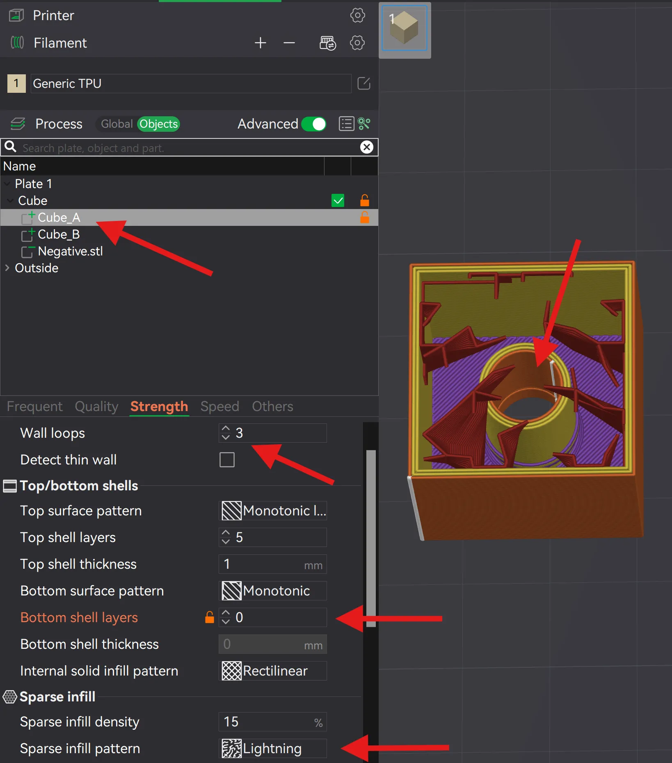This screenshot has width=672, height=763.
Task: Click orange lock icon on Cube_A row
Action: point(364,217)
